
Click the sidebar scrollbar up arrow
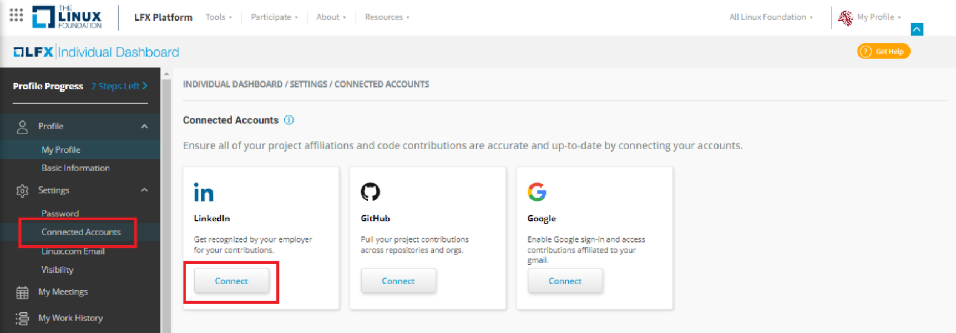coord(166,73)
